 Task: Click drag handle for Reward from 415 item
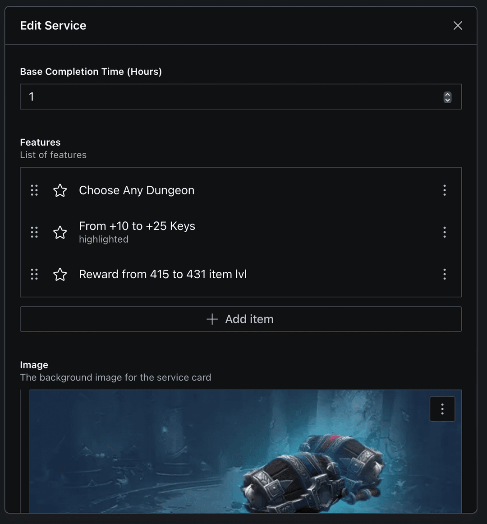coord(34,274)
